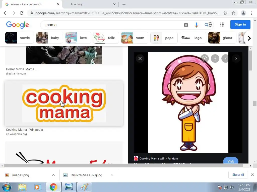Screen dimensions: 257x192
Task: Click Show all downloads
Action: click(x=238, y=175)
